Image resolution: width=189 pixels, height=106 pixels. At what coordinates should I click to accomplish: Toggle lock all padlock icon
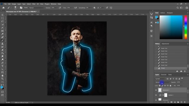tap(170, 86)
